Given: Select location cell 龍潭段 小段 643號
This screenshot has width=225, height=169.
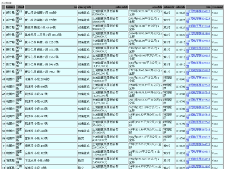Looking at the screenshot, I should (51, 109).
